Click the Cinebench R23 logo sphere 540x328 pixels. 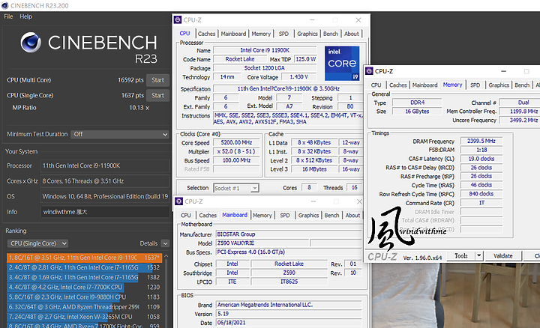(x=31, y=42)
